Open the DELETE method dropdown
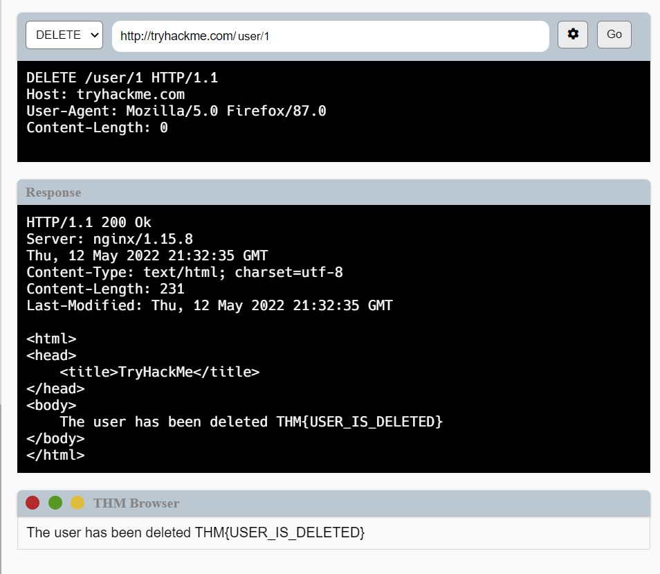The height and width of the screenshot is (574, 660). point(64,35)
